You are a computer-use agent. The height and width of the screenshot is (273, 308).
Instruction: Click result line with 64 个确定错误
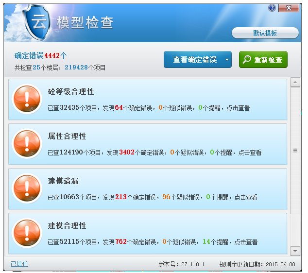[149, 108]
